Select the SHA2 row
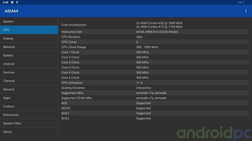Viewport: 252px width, 141px height. pyautogui.click(x=155, y=118)
